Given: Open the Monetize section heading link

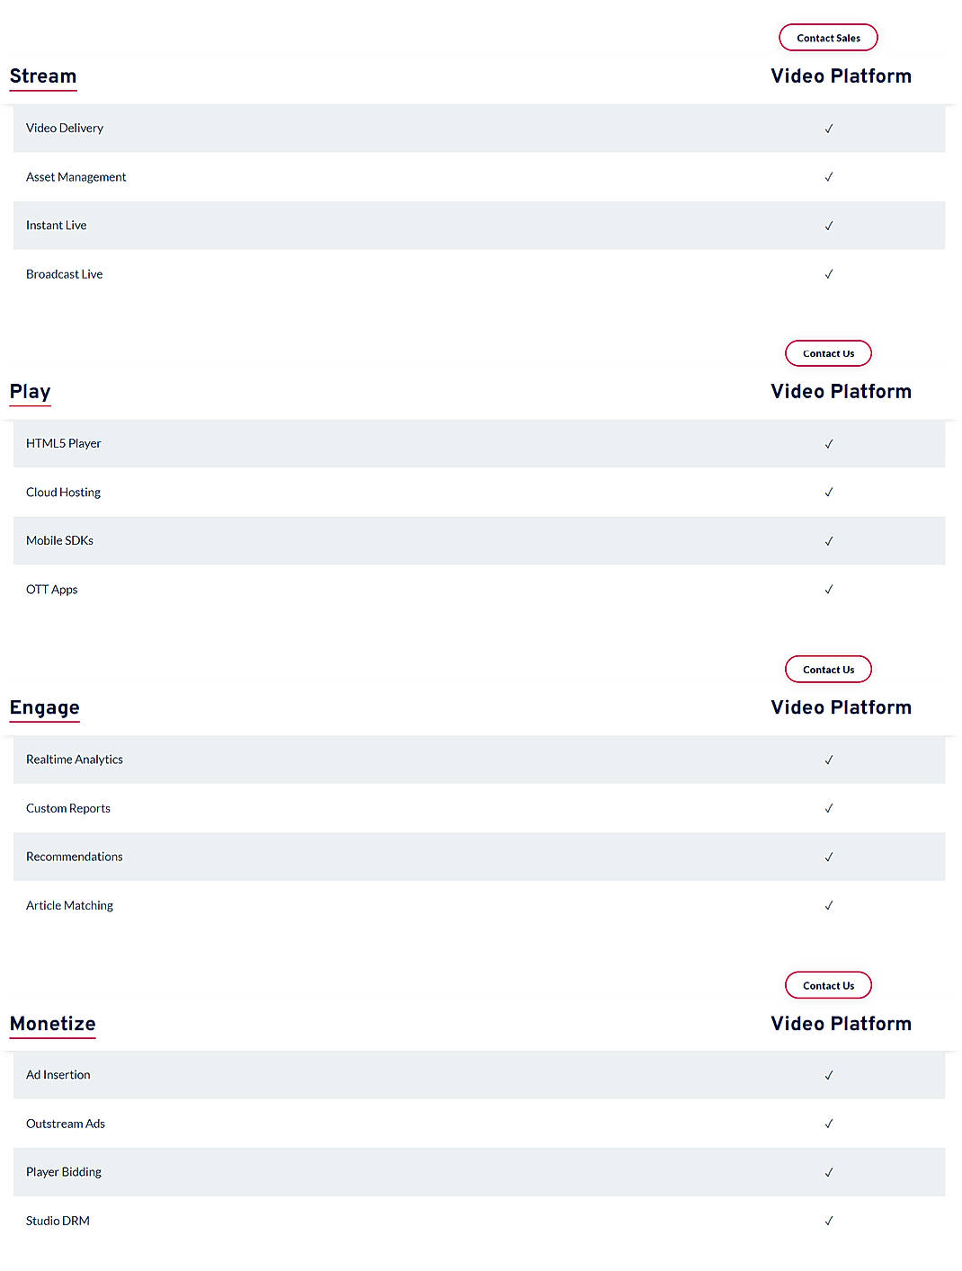Looking at the screenshot, I should (x=52, y=1024).
